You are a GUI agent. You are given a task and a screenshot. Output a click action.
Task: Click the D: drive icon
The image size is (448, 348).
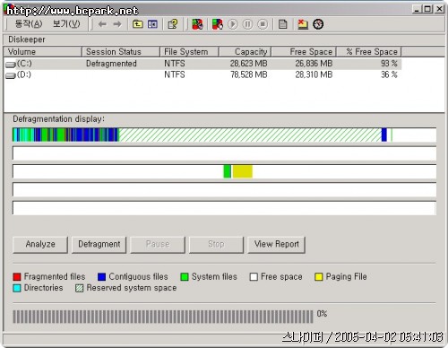click(x=11, y=75)
